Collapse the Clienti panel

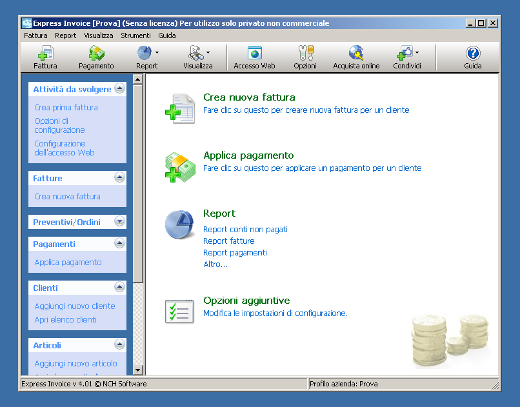coord(119,287)
